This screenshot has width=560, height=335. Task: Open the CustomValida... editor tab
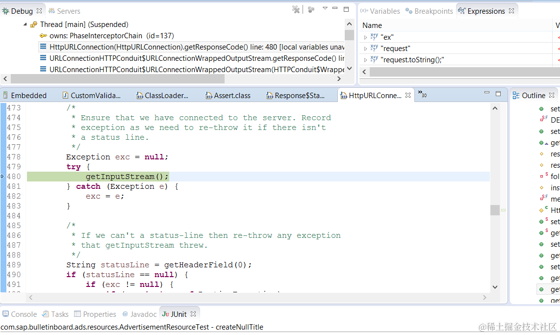pos(91,95)
